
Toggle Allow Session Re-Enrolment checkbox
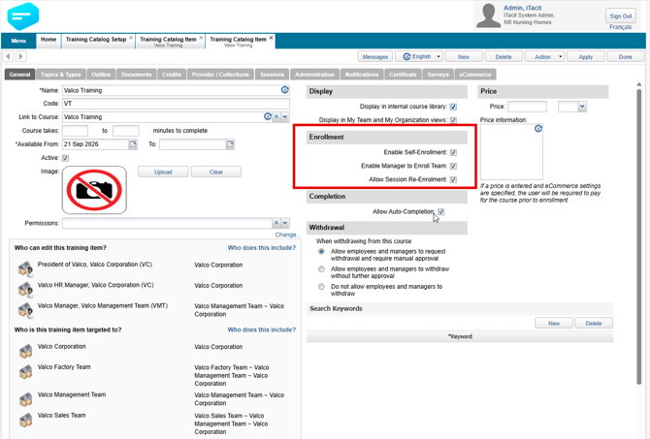(453, 179)
